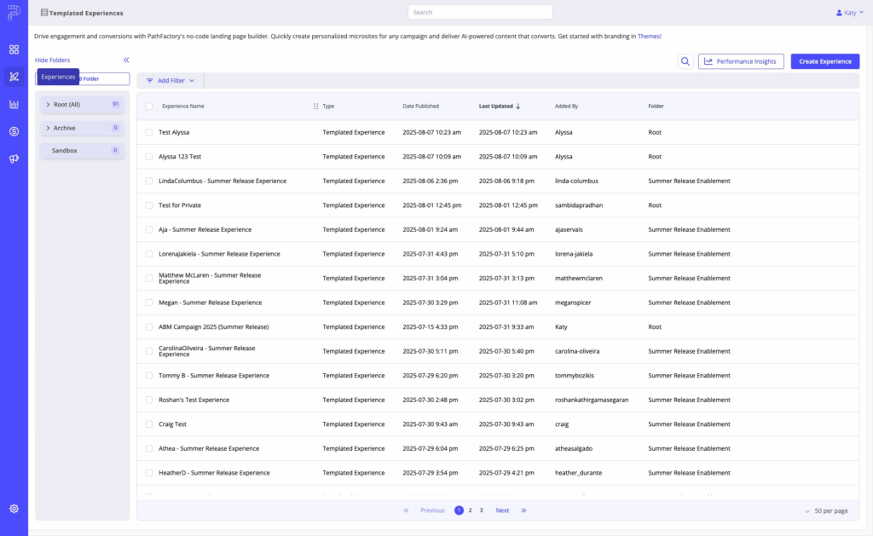Select the Sandbox folder
The height and width of the screenshot is (536, 873).
pos(82,150)
